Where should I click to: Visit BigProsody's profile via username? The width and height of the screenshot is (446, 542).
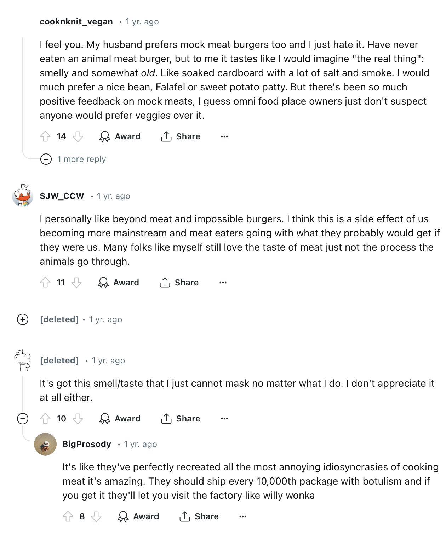tap(87, 444)
